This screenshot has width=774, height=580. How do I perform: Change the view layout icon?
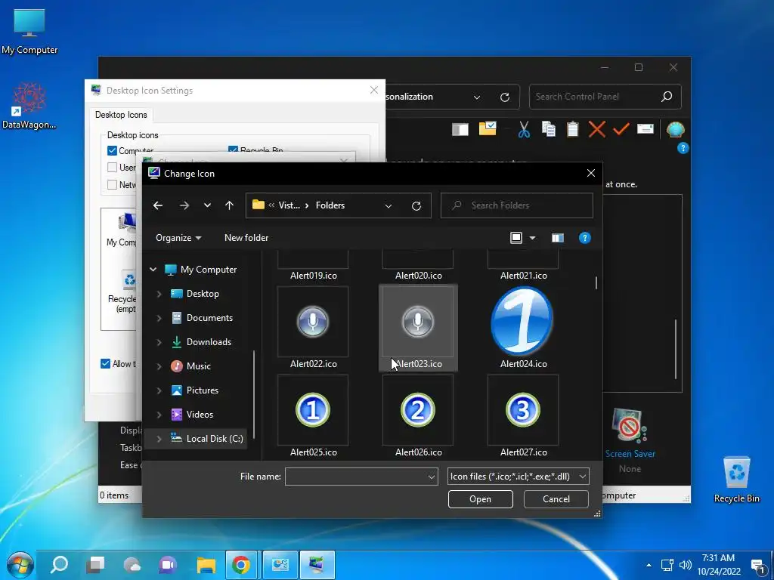pos(515,238)
